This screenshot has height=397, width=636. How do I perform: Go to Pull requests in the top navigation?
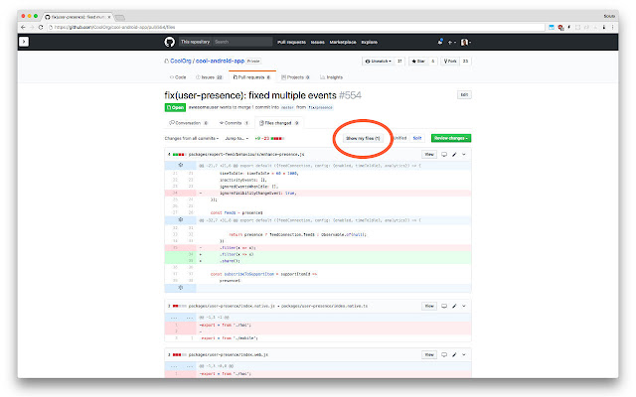[291, 42]
